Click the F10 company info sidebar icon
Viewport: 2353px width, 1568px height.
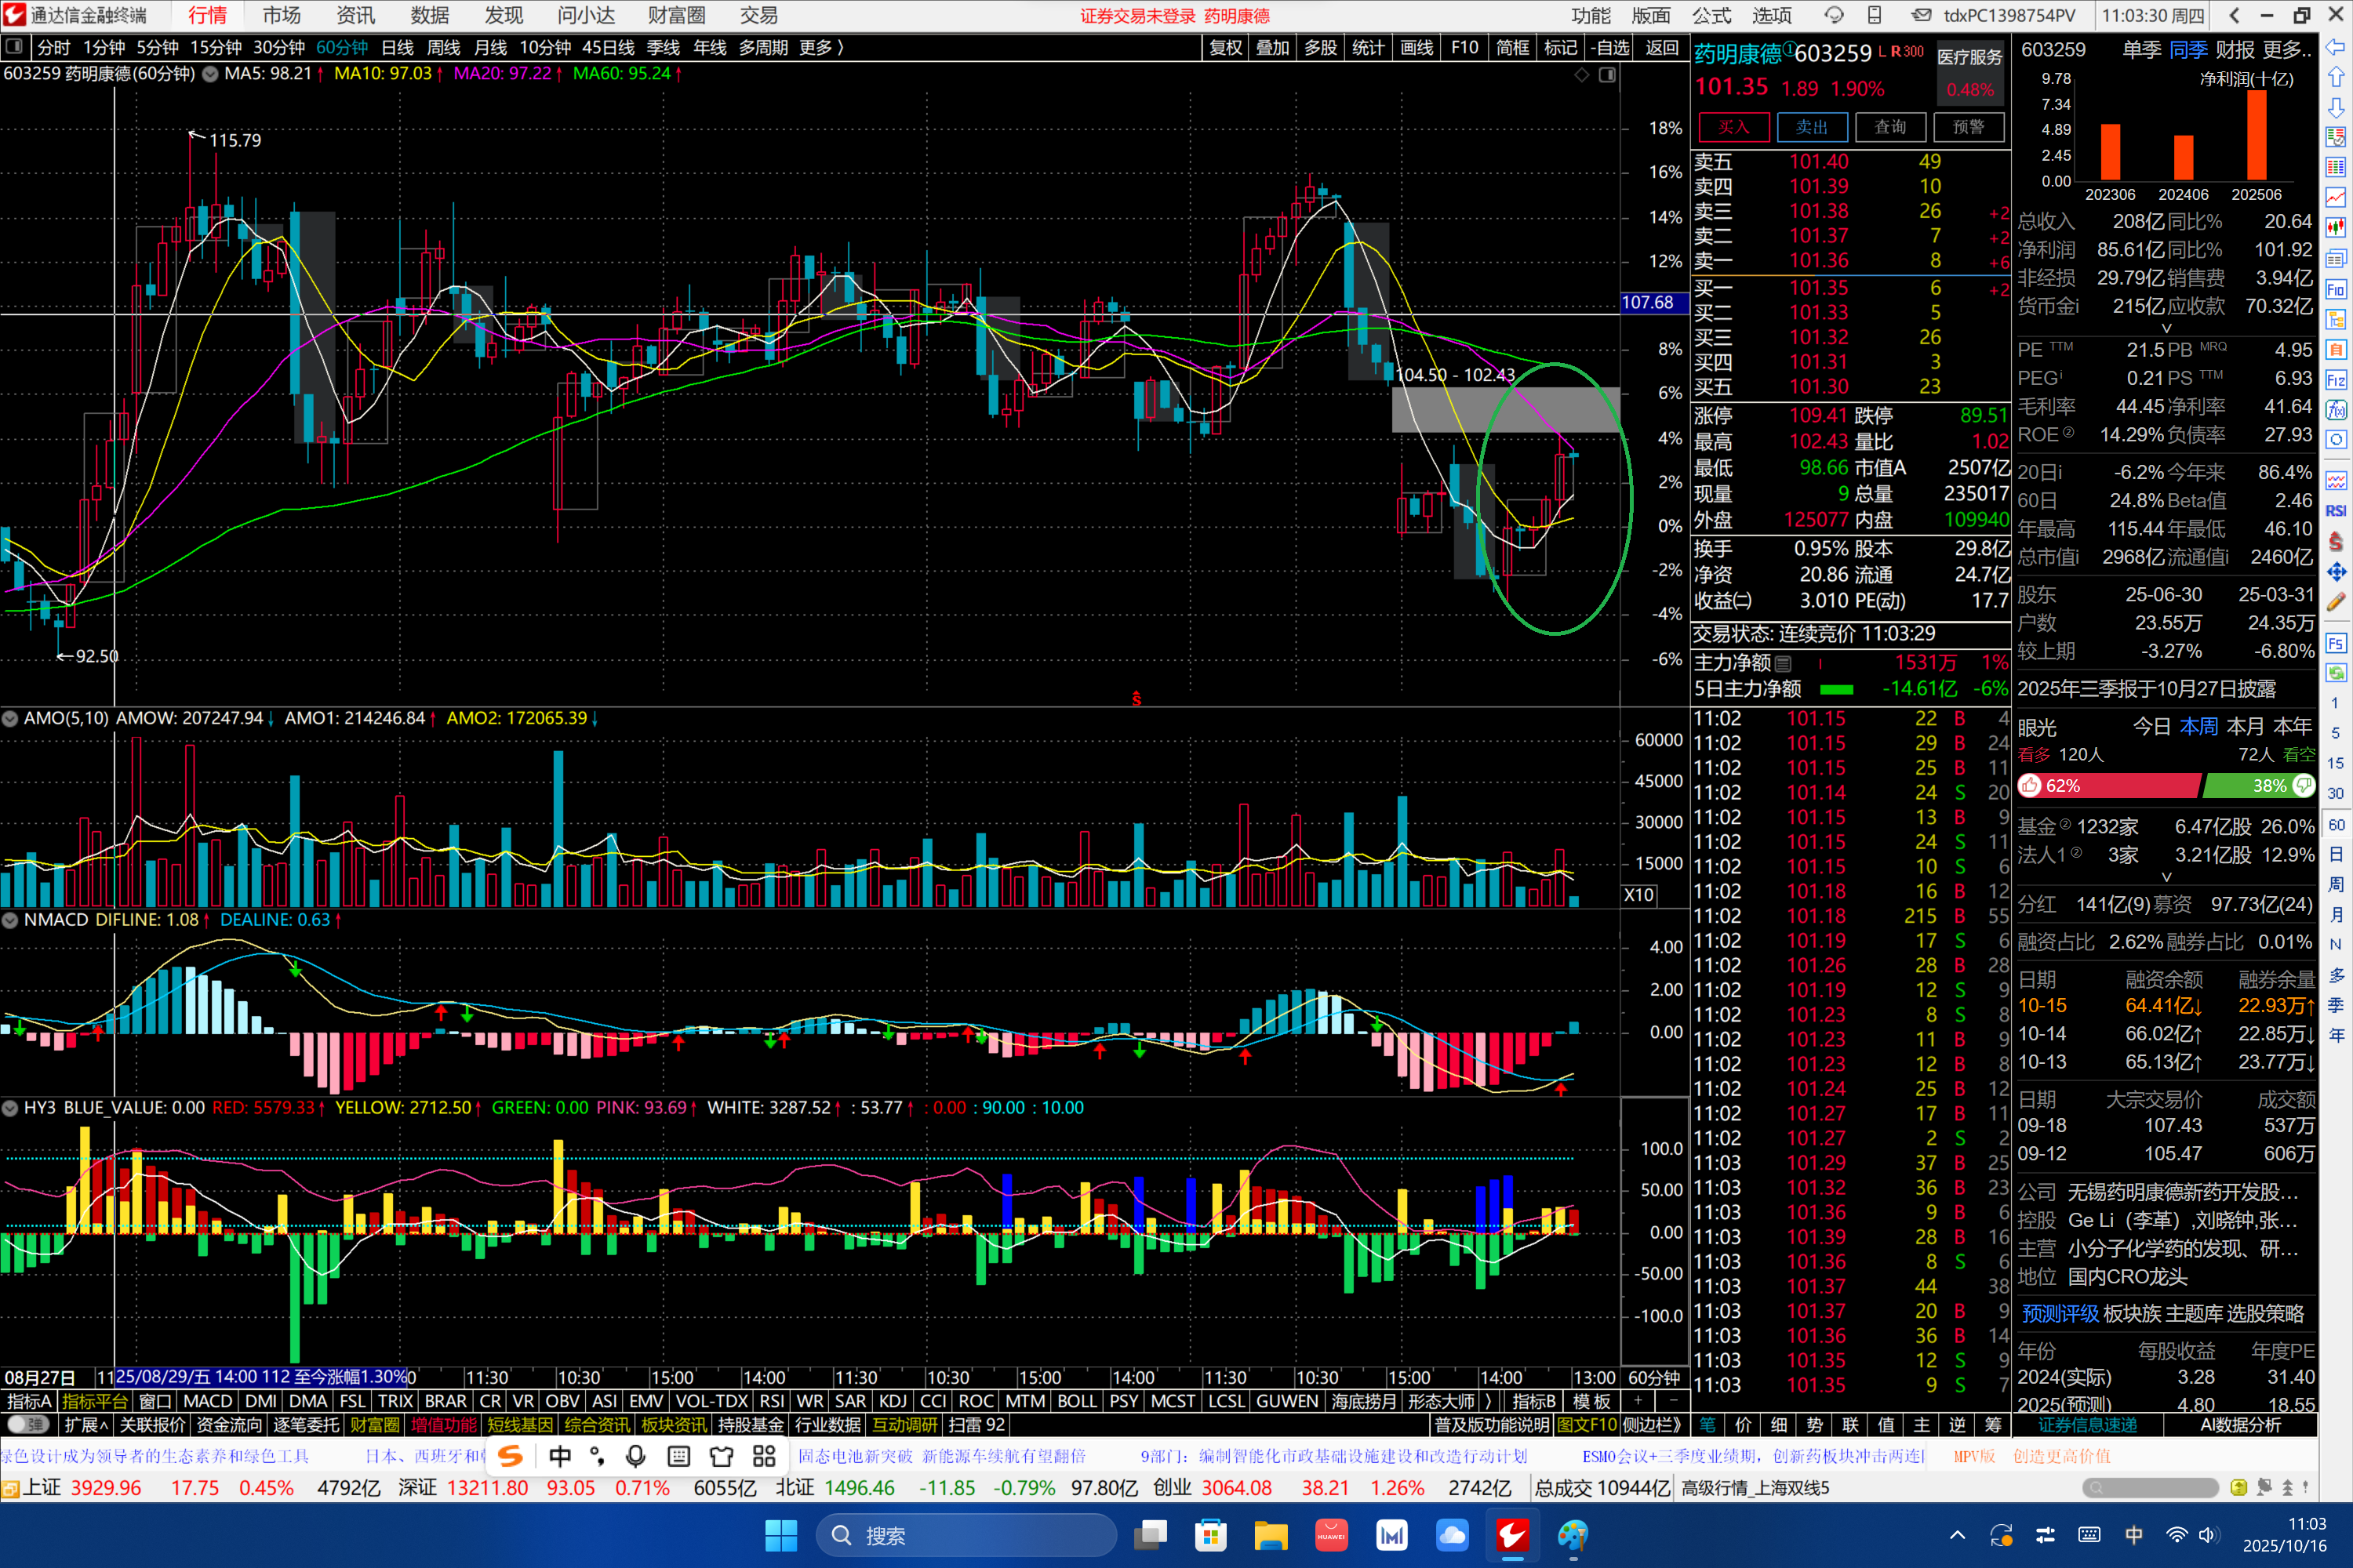click(2336, 290)
